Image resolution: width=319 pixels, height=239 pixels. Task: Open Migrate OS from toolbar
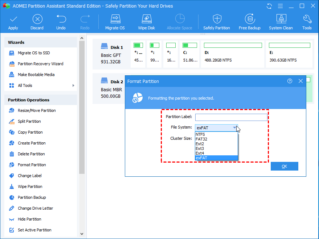(x=115, y=19)
